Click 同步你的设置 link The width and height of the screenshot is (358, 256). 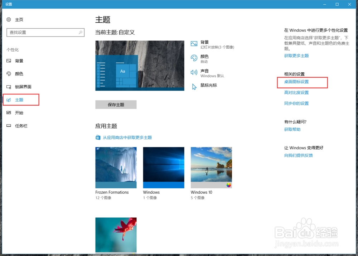296,103
